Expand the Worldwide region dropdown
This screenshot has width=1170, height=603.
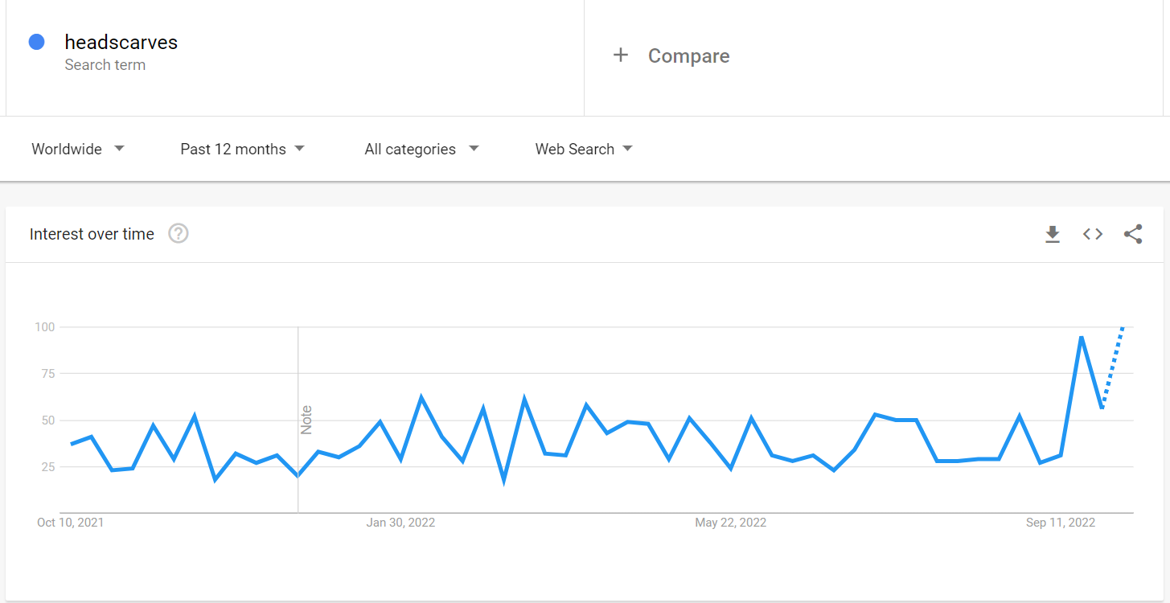pos(78,149)
